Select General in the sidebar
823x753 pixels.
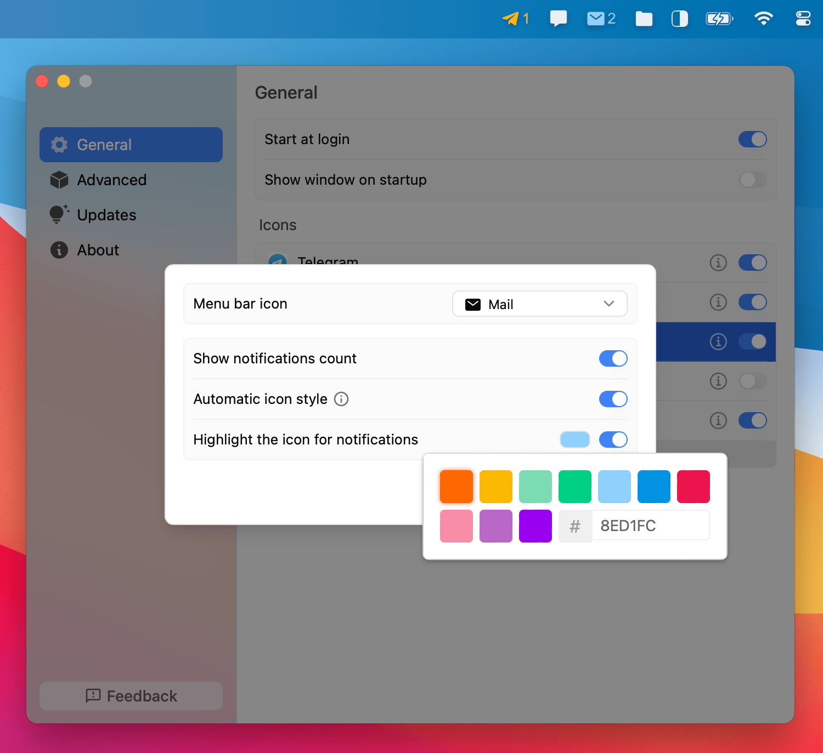[x=131, y=145]
